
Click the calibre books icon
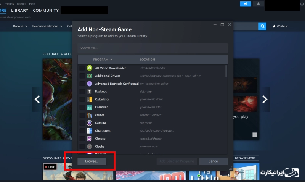click(x=89, y=115)
